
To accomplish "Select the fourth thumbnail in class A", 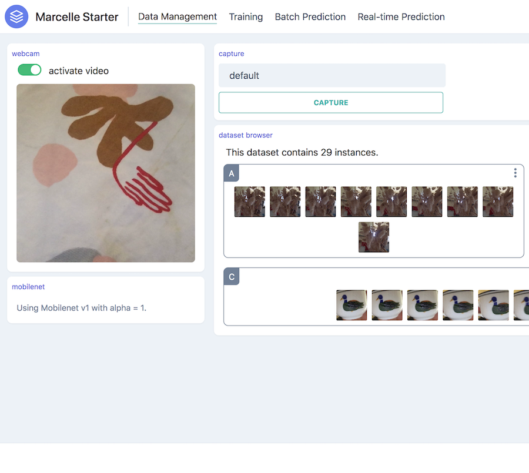I will pos(356,202).
